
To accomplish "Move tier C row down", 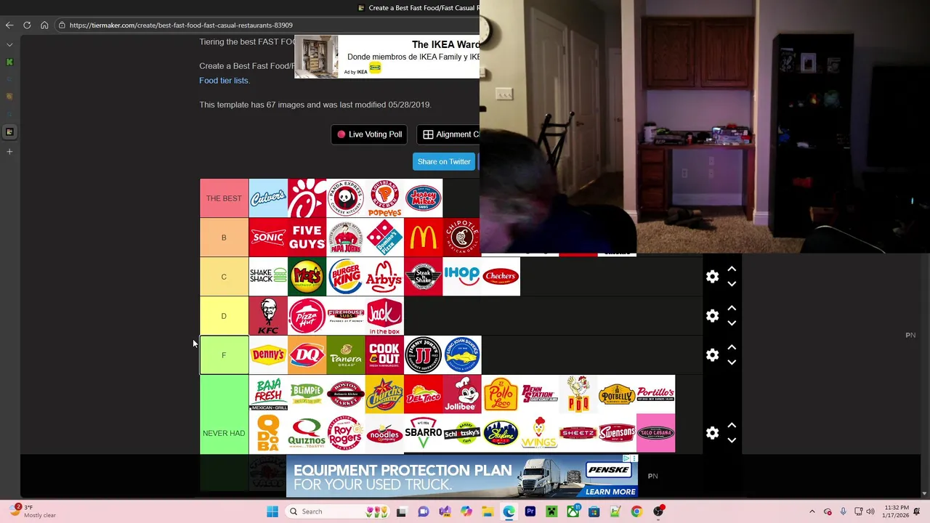I will pyautogui.click(x=732, y=284).
